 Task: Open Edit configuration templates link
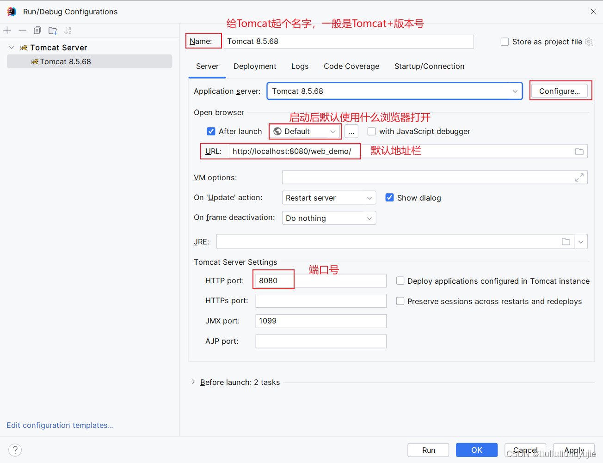(x=60, y=425)
